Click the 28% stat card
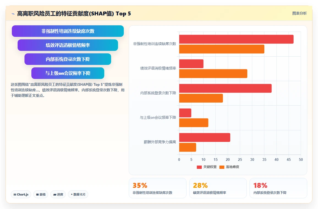Viewport: 318px width, 209px height. point(218,188)
